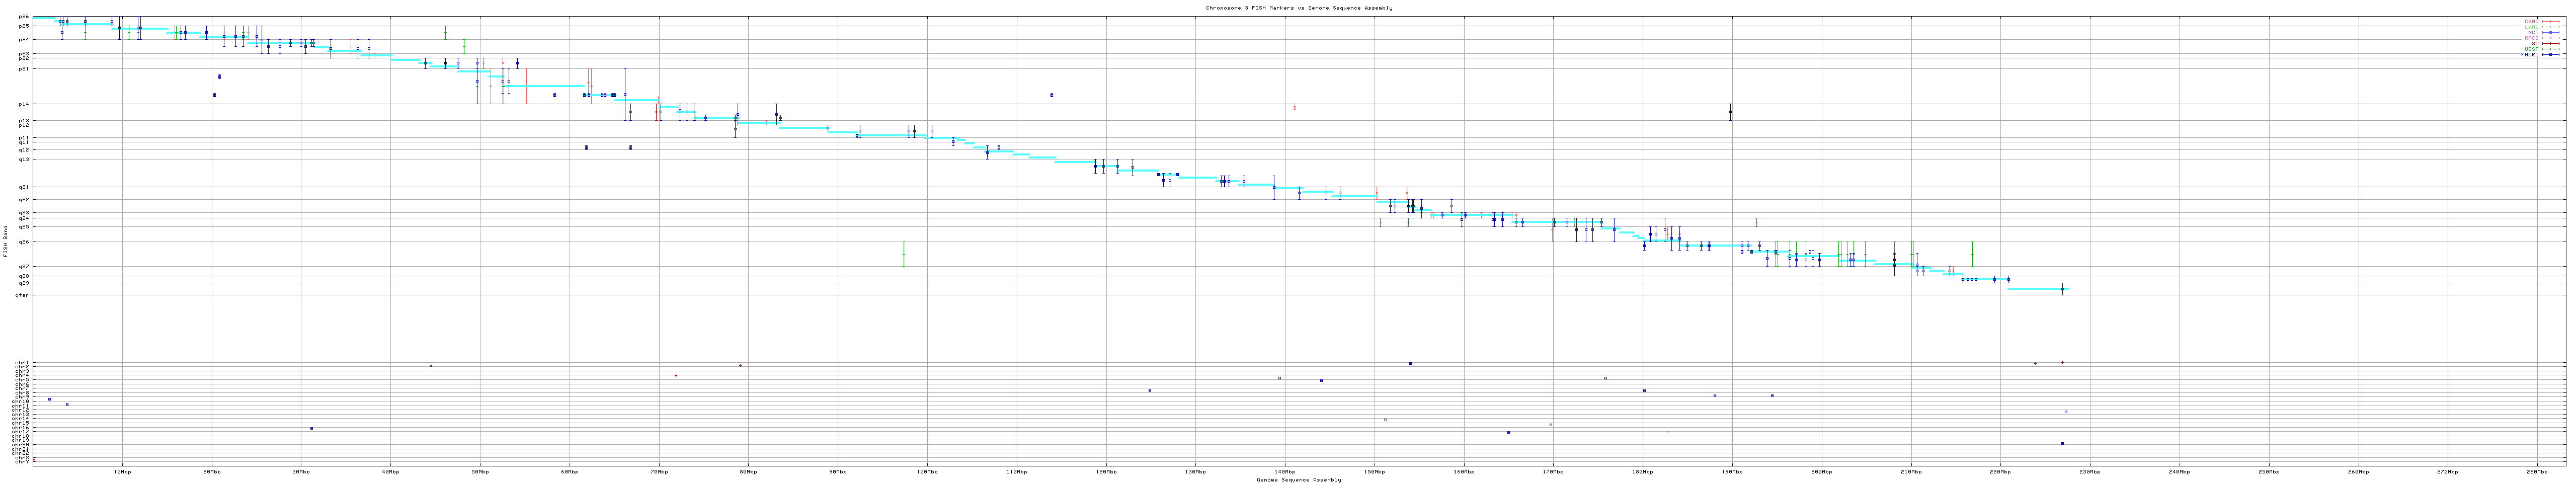Click the isolated green marker near 97Mbp

point(903,254)
